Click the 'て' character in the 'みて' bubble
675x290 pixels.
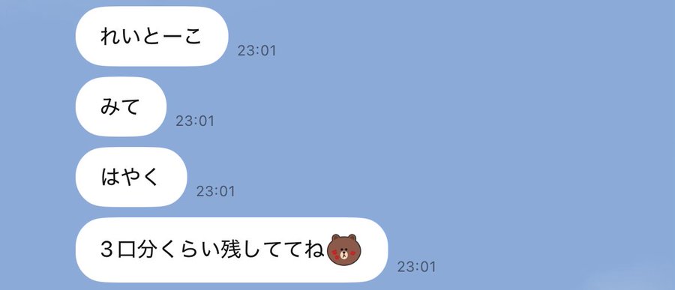pos(130,106)
